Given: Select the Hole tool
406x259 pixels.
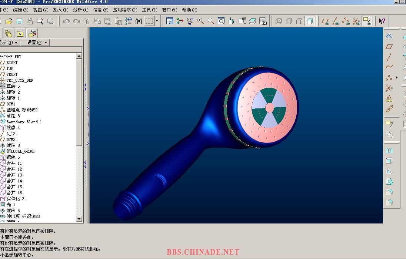Looking at the screenshot, I should (389, 151).
